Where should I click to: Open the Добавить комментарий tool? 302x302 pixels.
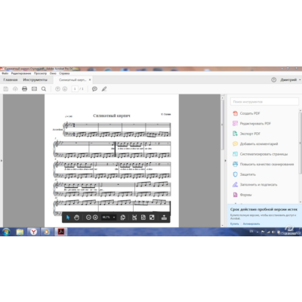tap(255, 143)
